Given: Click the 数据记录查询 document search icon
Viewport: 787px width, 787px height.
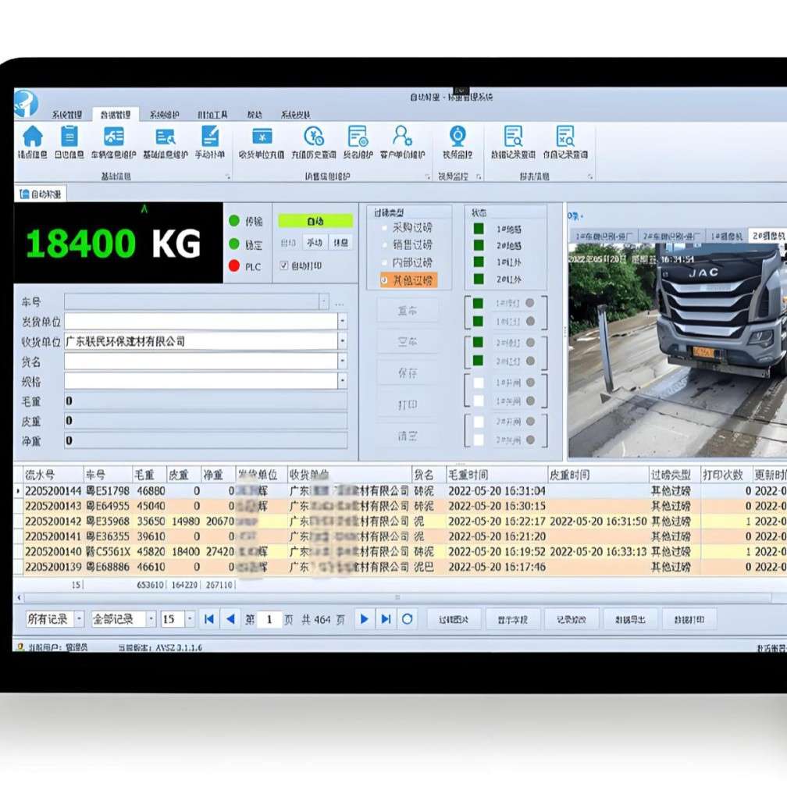Looking at the screenshot, I should [513, 136].
